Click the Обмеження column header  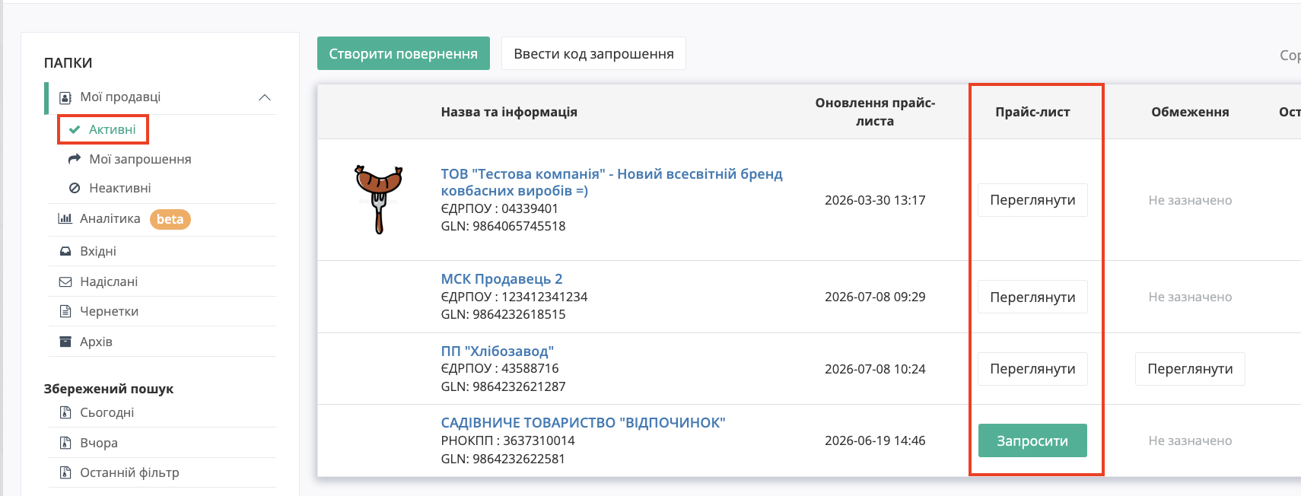tap(1190, 112)
